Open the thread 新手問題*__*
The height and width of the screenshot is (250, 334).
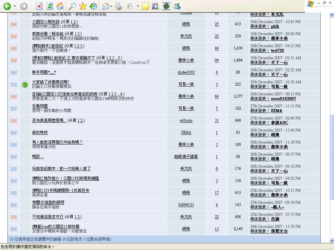pos(44,72)
